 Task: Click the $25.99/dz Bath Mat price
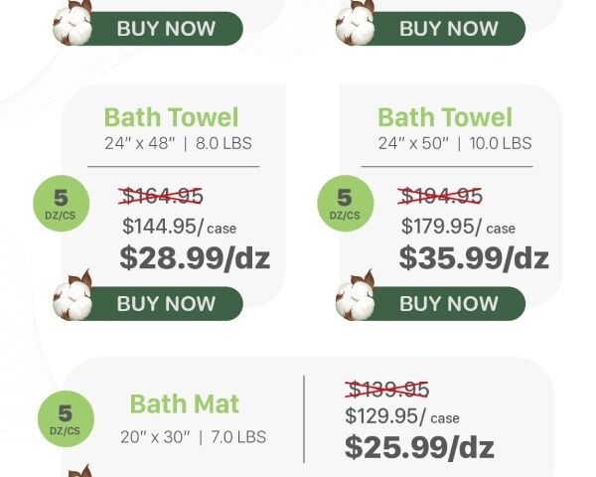coord(419,446)
